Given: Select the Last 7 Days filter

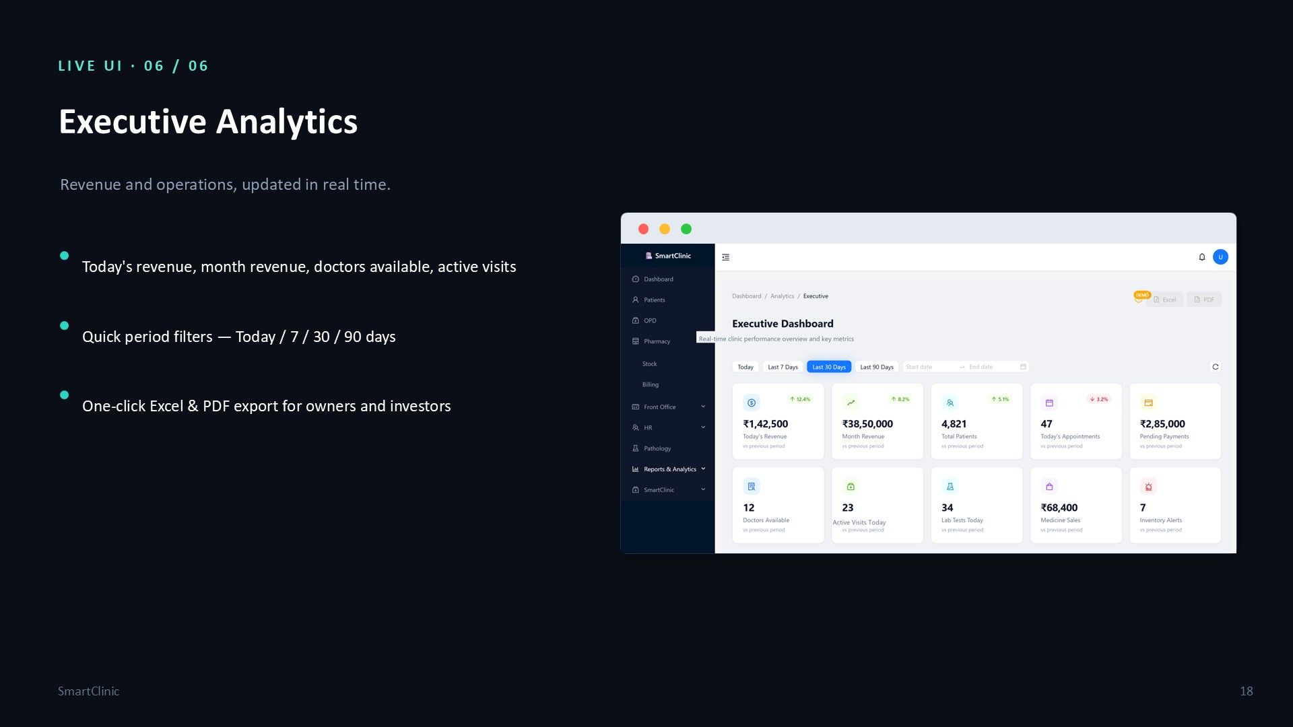Looking at the screenshot, I should [783, 367].
